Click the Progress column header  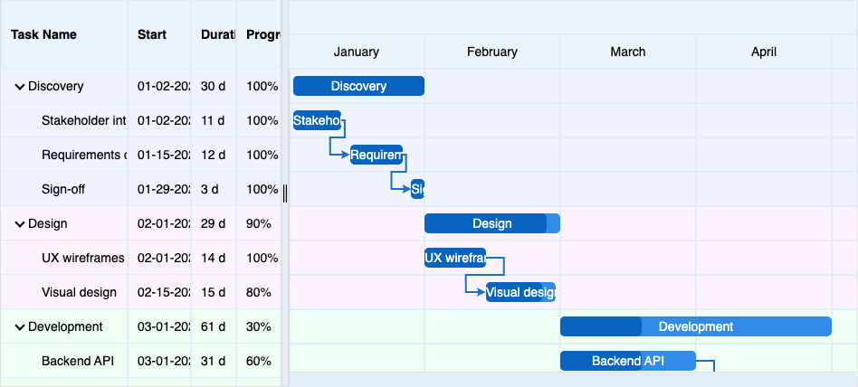[x=262, y=34]
